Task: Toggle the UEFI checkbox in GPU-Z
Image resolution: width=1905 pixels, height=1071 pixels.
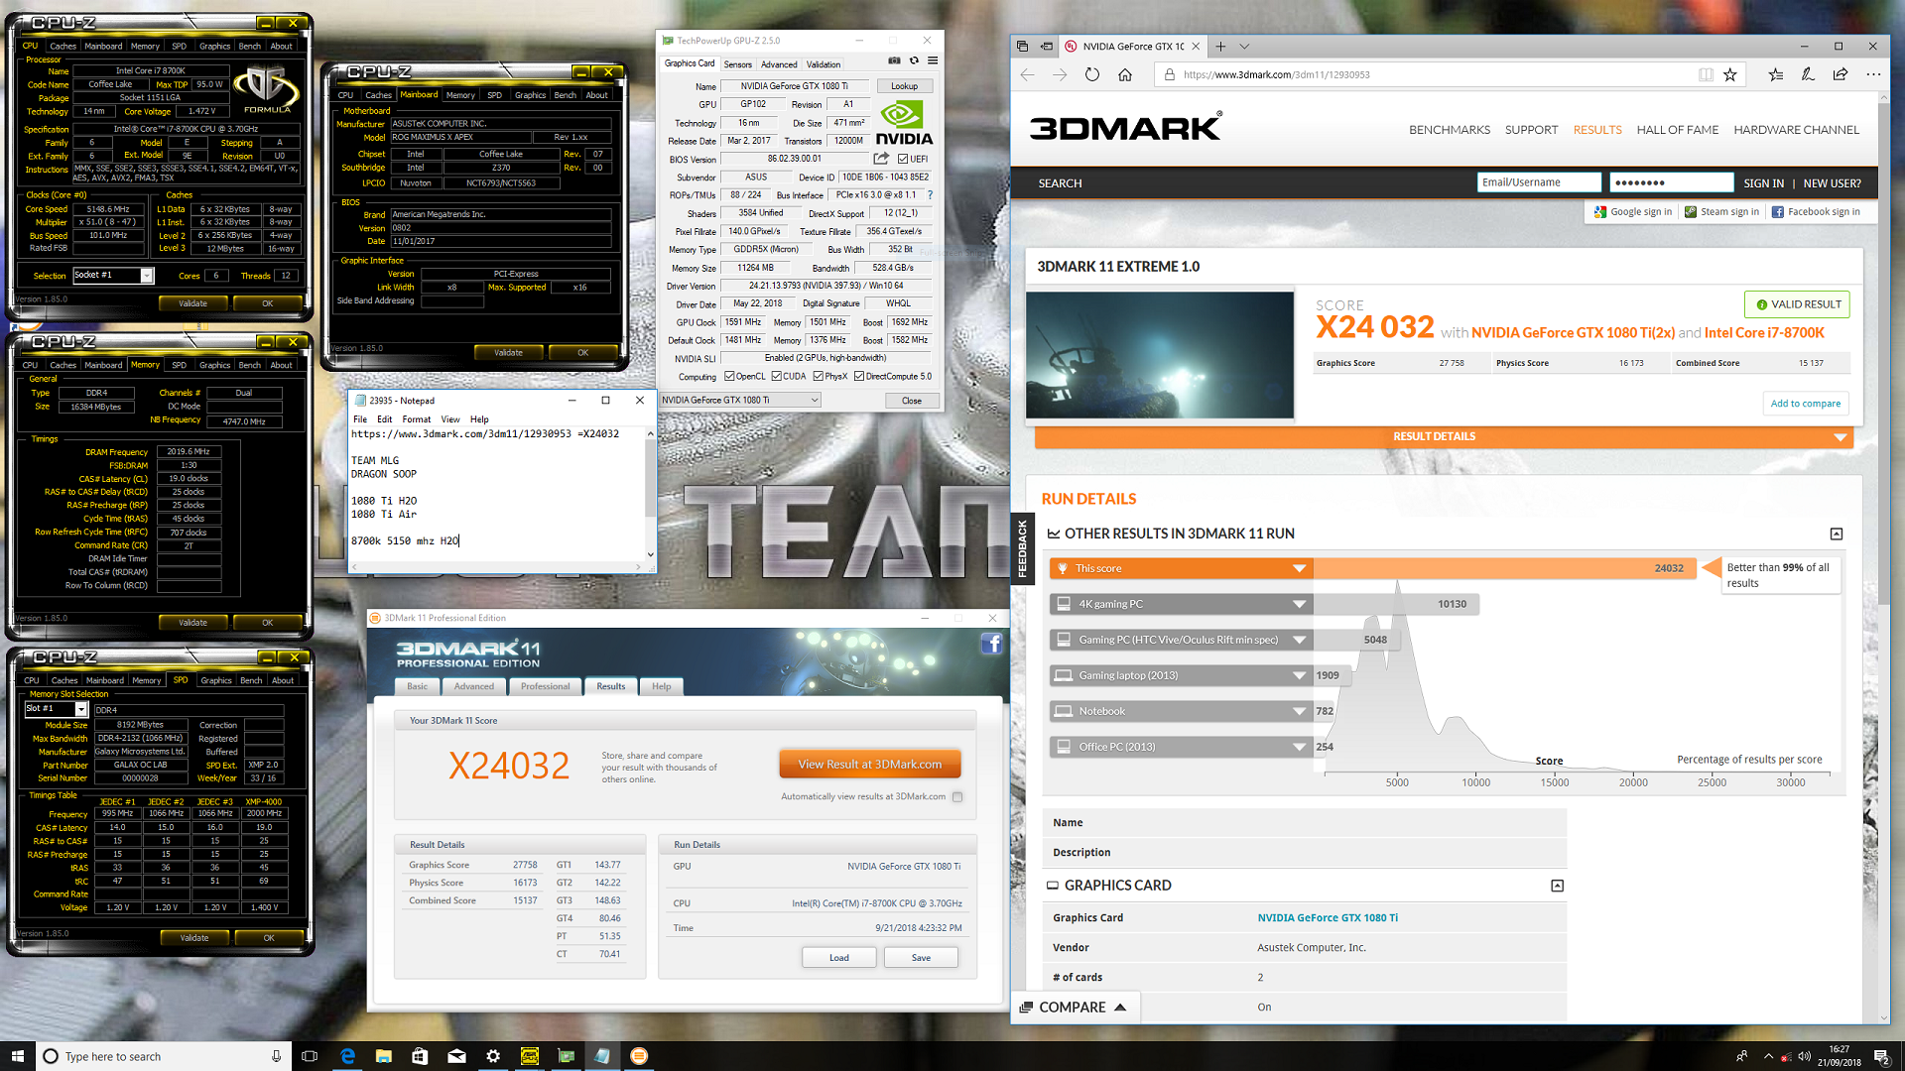Action: [x=903, y=159]
